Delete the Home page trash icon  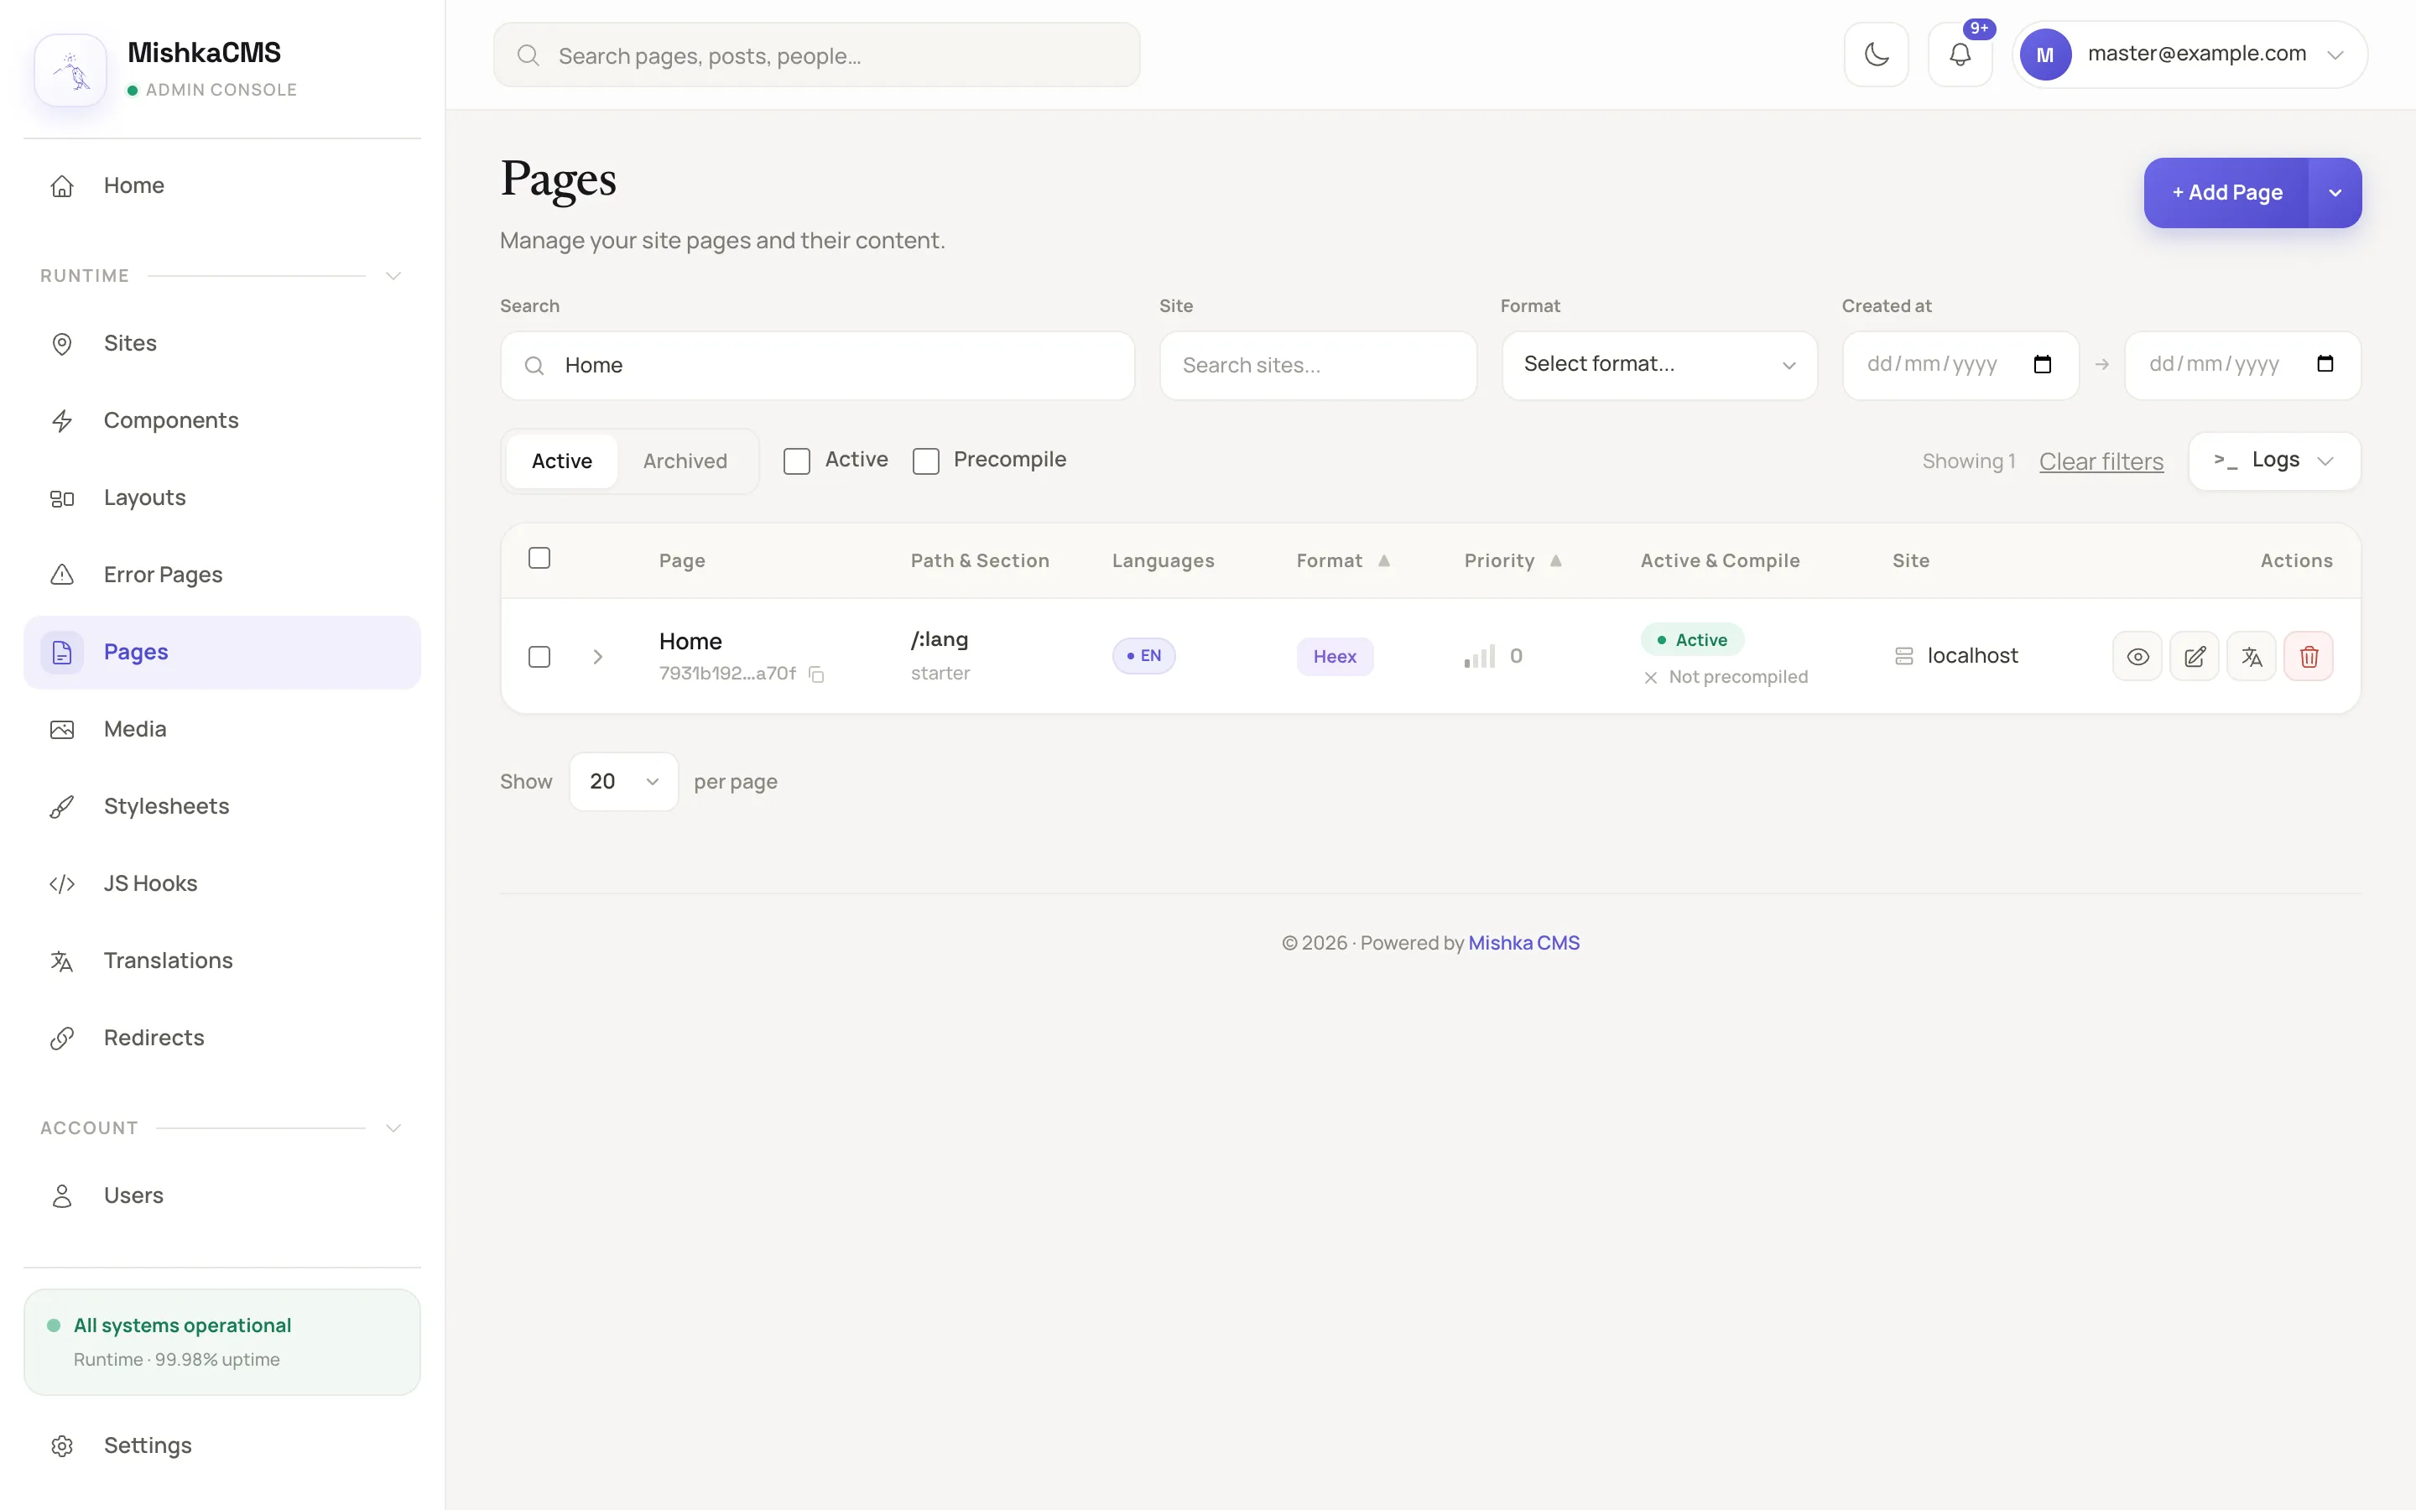(x=2308, y=656)
